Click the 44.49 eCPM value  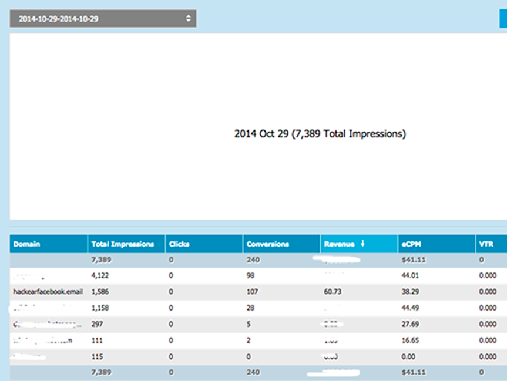[x=410, y=308]
